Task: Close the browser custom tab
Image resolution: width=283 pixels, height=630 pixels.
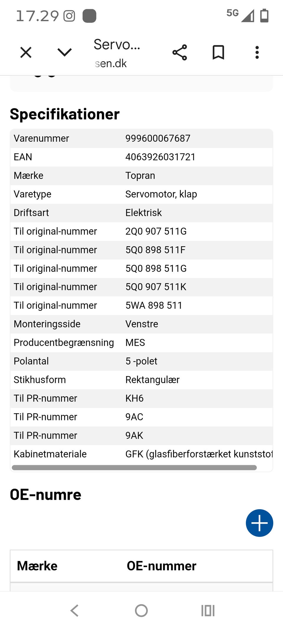Action: pyautogui.click(x=26, y=53)
